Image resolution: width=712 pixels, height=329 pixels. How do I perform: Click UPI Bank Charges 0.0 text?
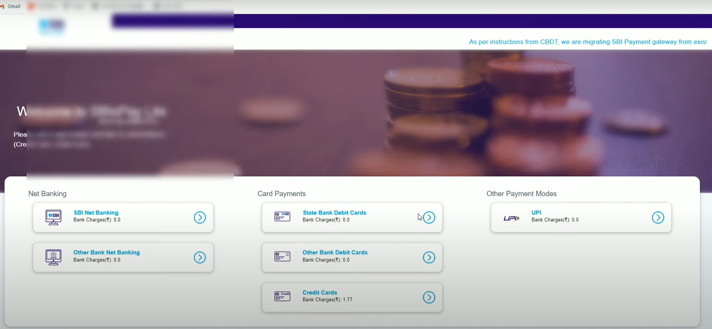[x=555, y=220]
